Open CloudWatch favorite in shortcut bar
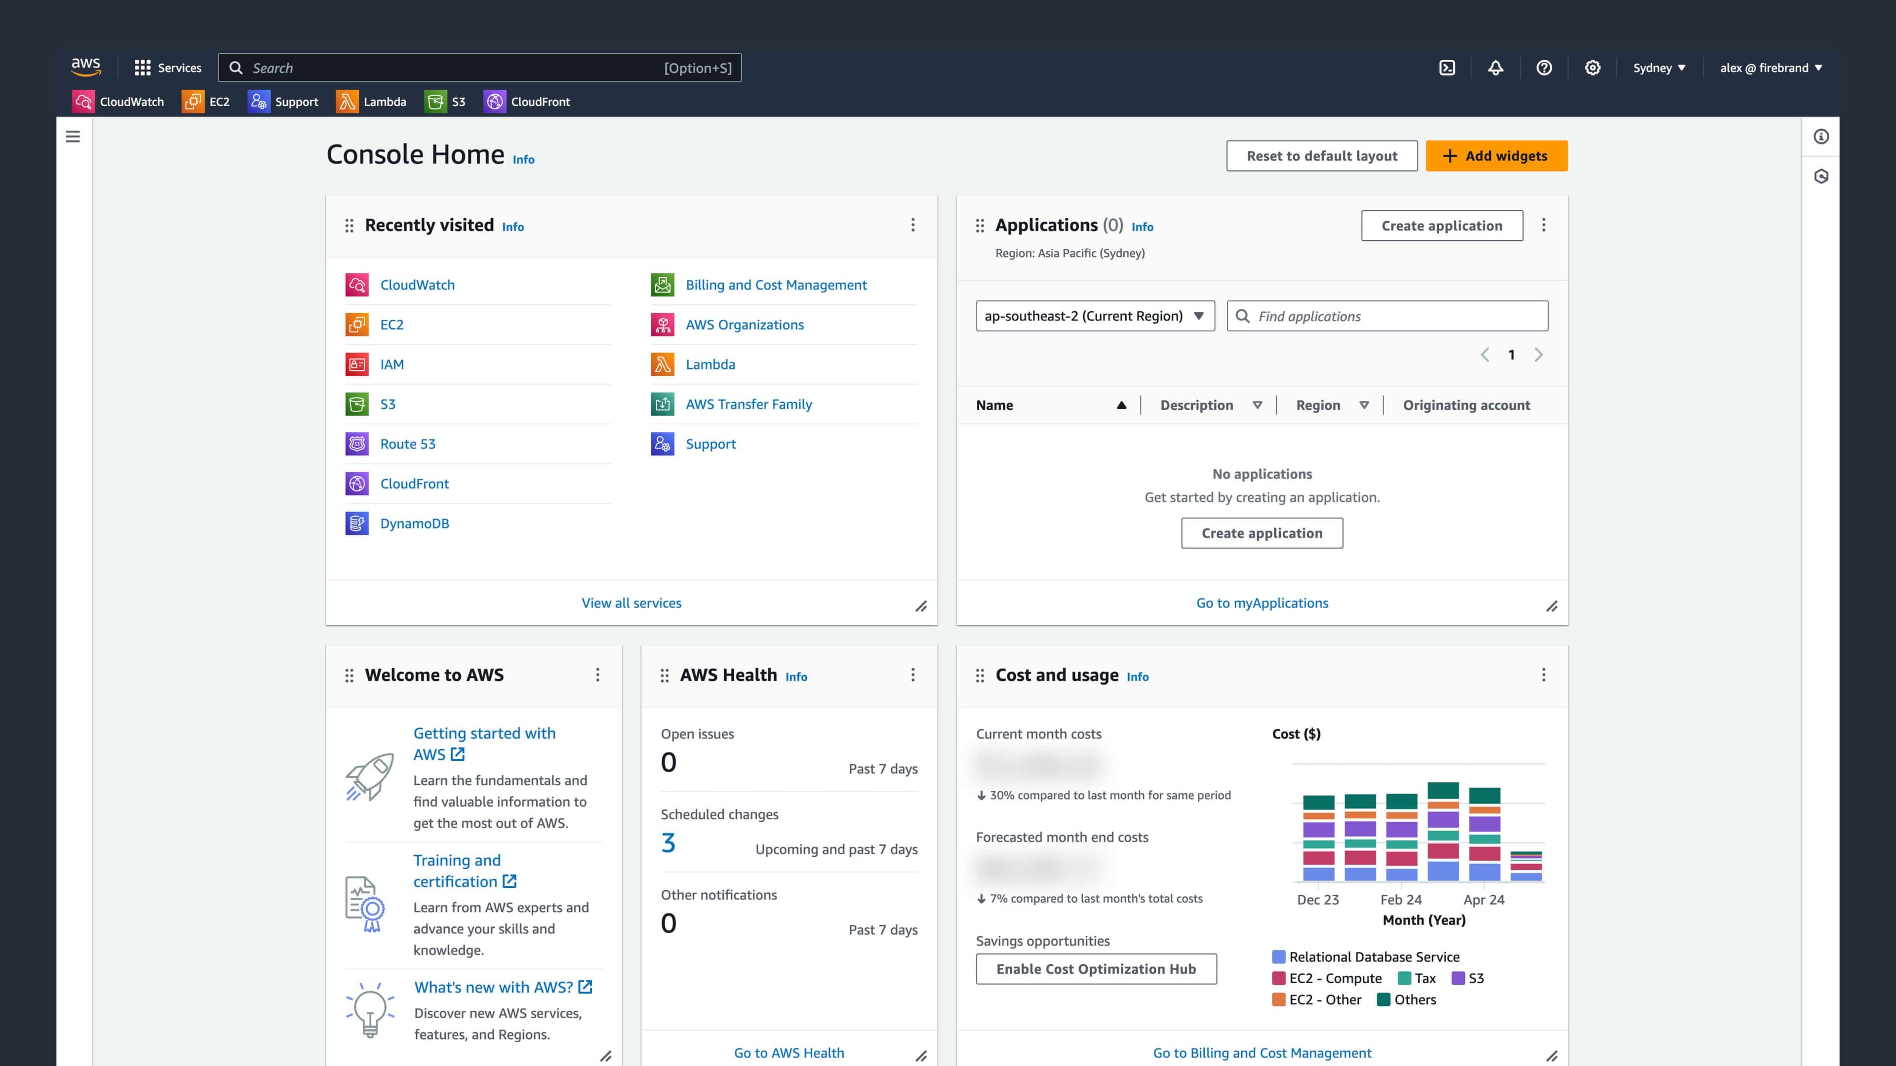The width and height of the screenshot is (1896, 1066). (x=118, y=102)
